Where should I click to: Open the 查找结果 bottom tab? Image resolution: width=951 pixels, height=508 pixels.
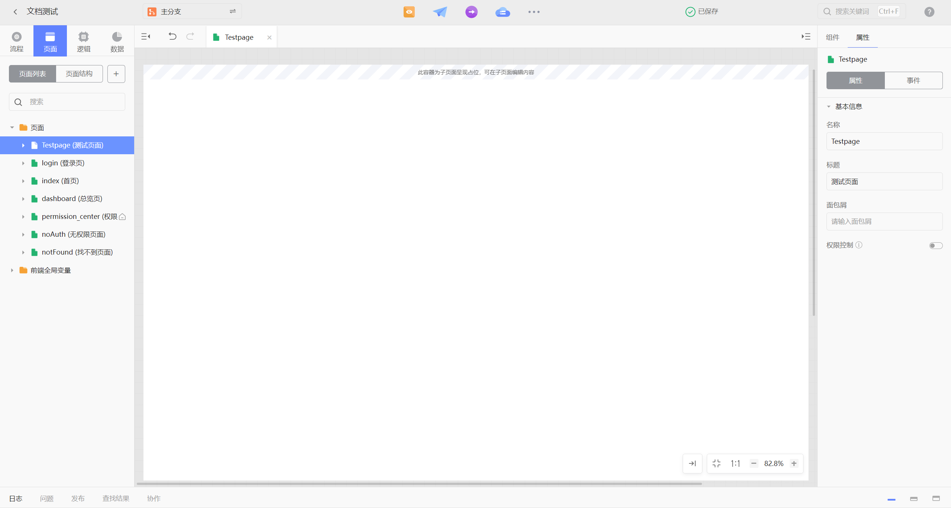click(x=116, y=498)
